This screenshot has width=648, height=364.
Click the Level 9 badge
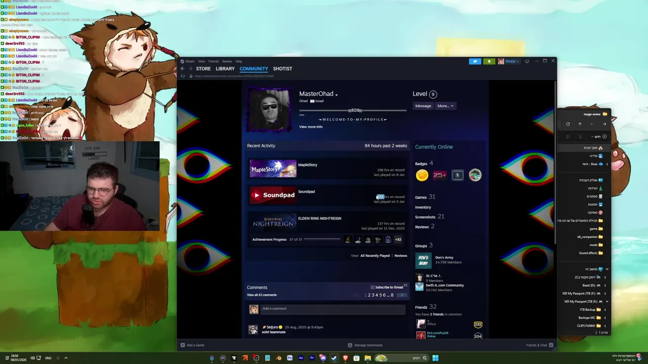(433, 94)
